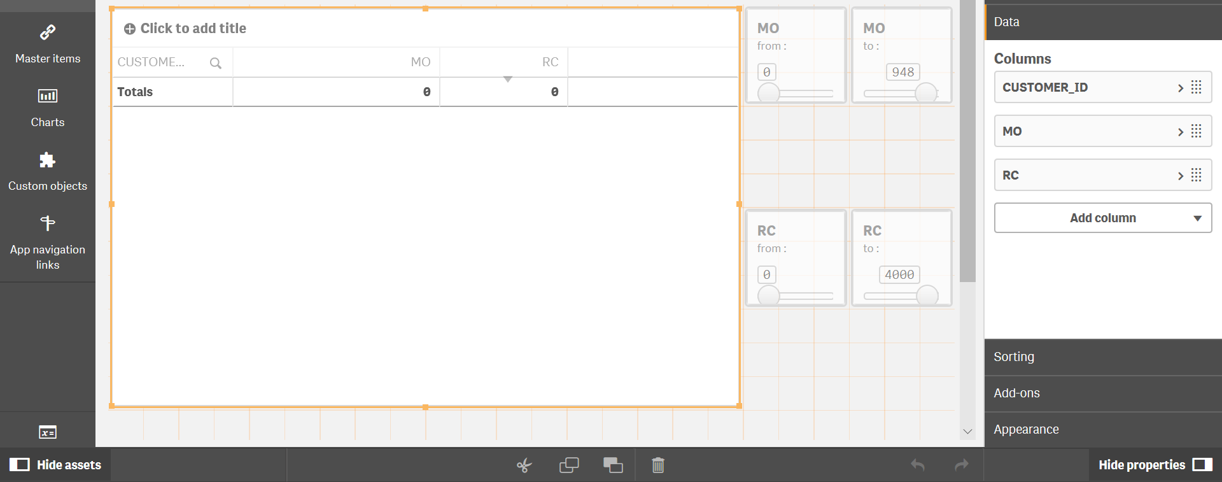1222x482 pixels.
Task: Click the RC to value field 4000
Action: click(899, 274)
